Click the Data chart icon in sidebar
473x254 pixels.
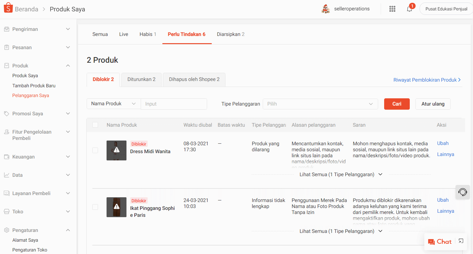click(7, 175)
